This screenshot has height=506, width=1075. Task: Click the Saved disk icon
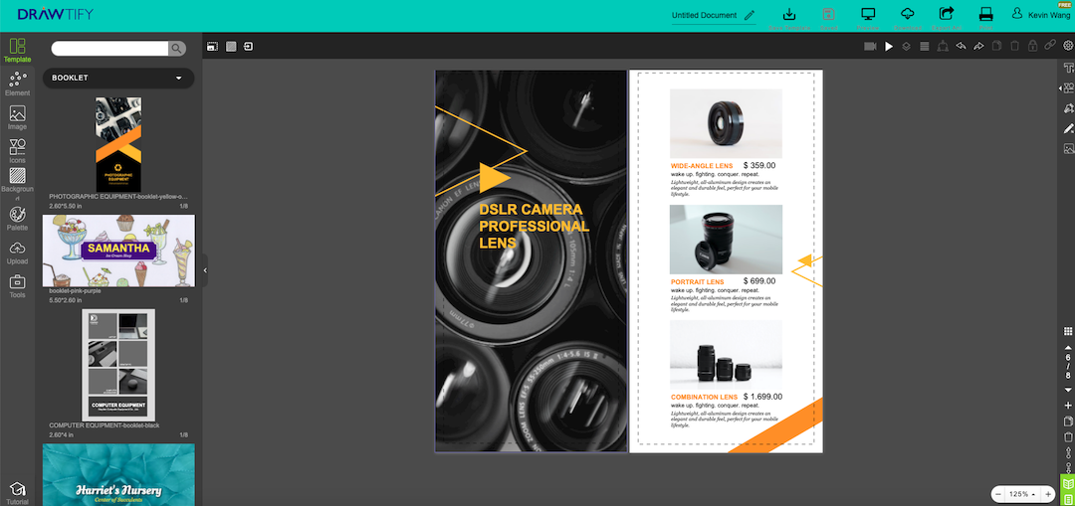click(x=828, y=15)
